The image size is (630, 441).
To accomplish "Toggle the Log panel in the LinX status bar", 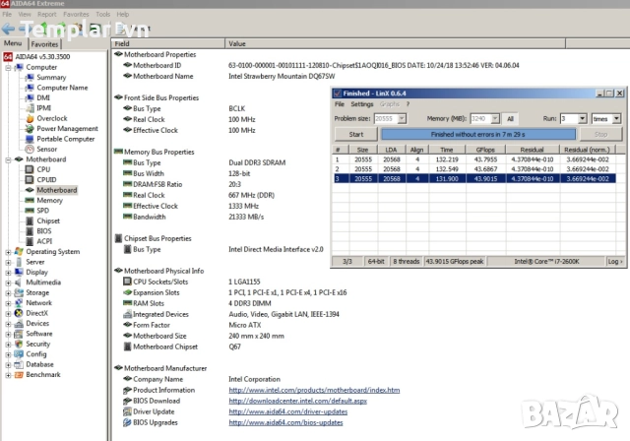I will pyautogui.click(x=614, y=261).
